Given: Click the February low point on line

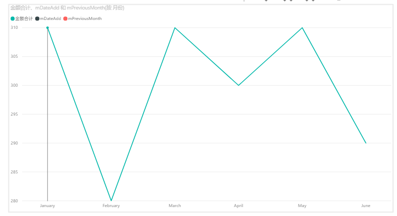Looking at the screenshot, I should [111, 201].
